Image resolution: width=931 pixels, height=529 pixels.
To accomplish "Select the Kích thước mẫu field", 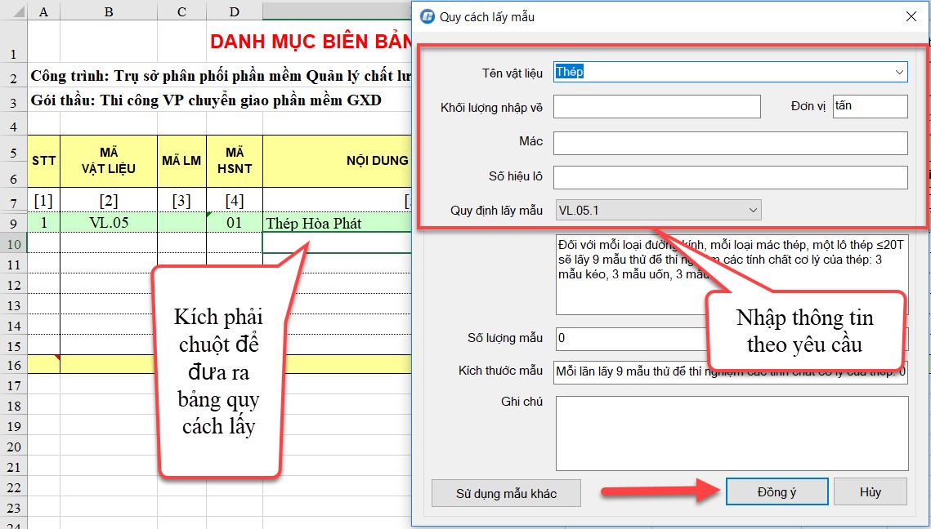I will [730, 371].
